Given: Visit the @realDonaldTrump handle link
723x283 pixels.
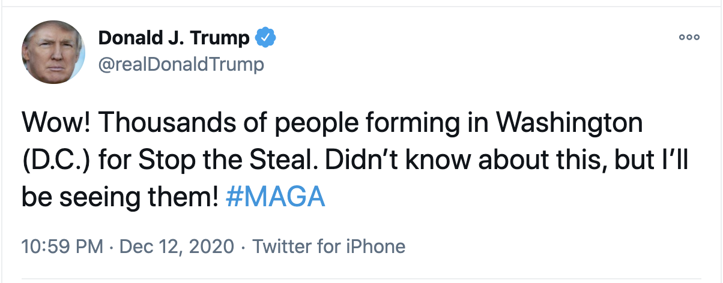Looking at the screenshot, I should [x=181, y=64].
